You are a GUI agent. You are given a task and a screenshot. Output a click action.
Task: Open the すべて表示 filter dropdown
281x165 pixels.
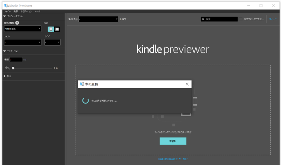point(98,19)
